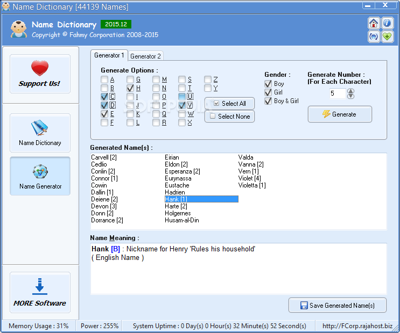Select the name Carvell [2]
This screenshot has width=400, height=333.
104,157
